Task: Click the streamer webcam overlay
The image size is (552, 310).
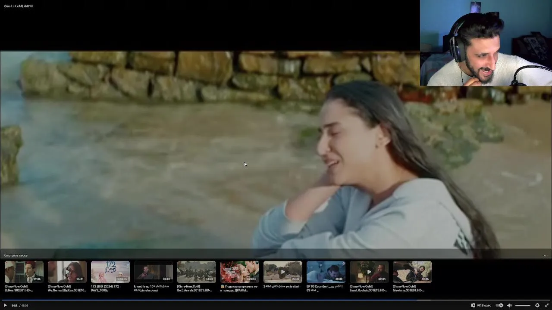Action: (486, 43)
